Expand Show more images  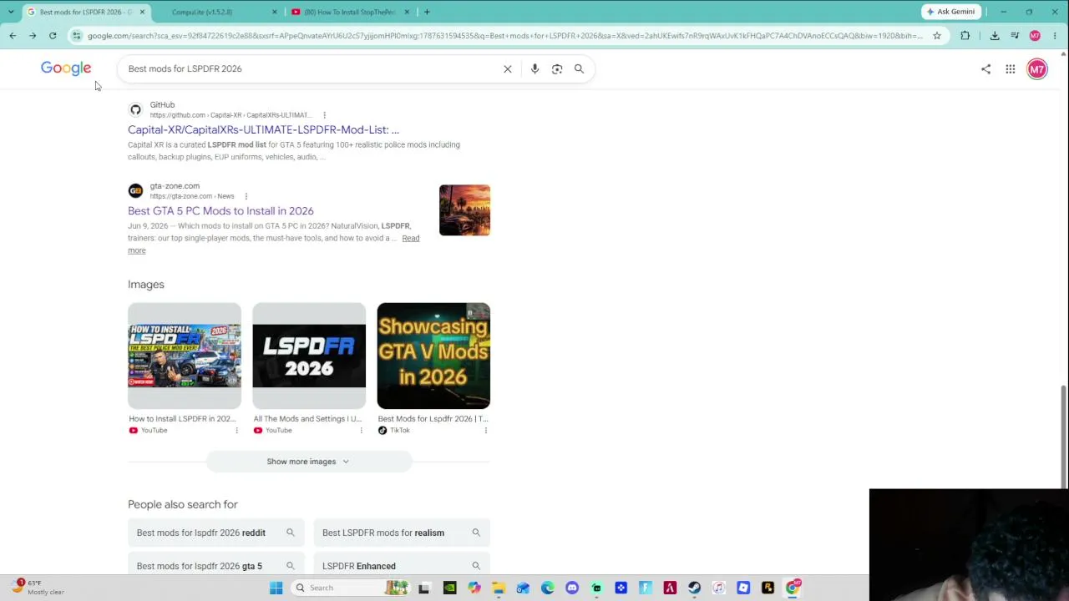click(x=308, y=462)
